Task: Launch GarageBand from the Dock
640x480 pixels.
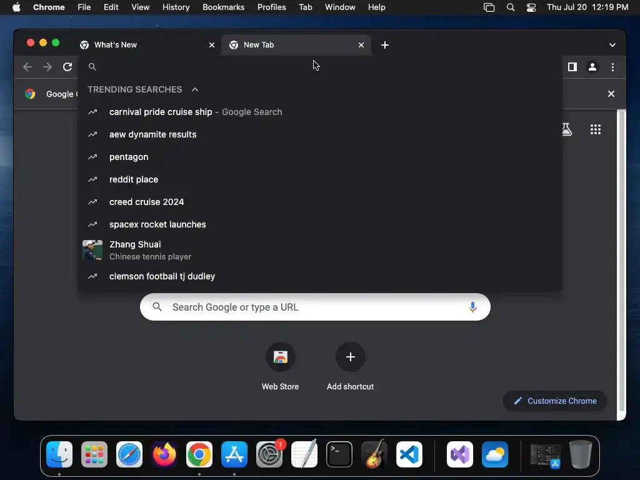Action: pyautogui.click(x=374, y=454)
